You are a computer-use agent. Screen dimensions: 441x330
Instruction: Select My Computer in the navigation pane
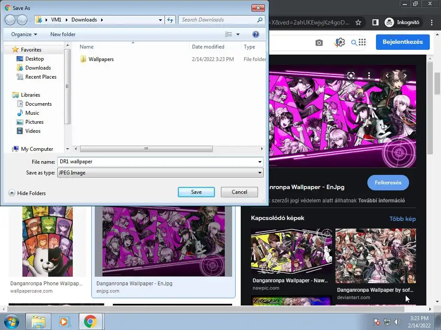point(37,149)
